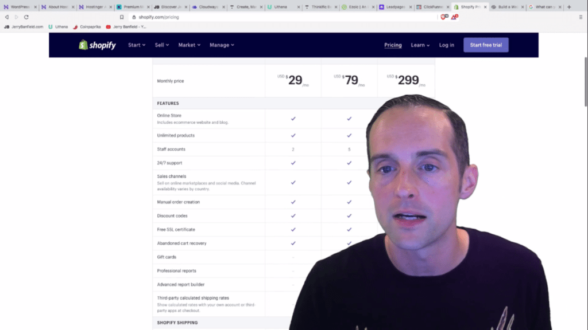
Task: Close the Leadpages tab
Action: coord(410,7)
